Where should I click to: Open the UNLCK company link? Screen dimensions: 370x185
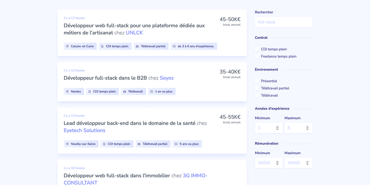134,33
